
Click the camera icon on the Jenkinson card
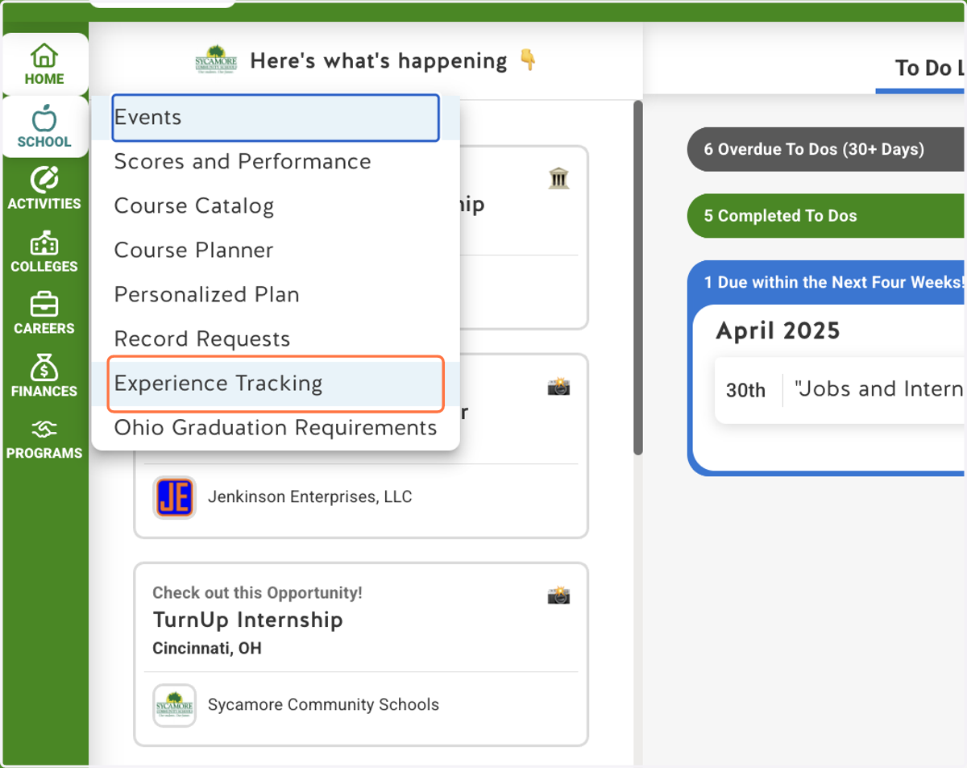[558, 386]
